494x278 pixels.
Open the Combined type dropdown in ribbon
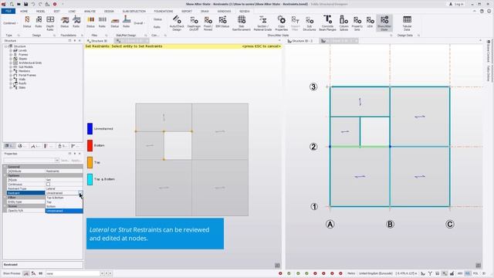10,23
